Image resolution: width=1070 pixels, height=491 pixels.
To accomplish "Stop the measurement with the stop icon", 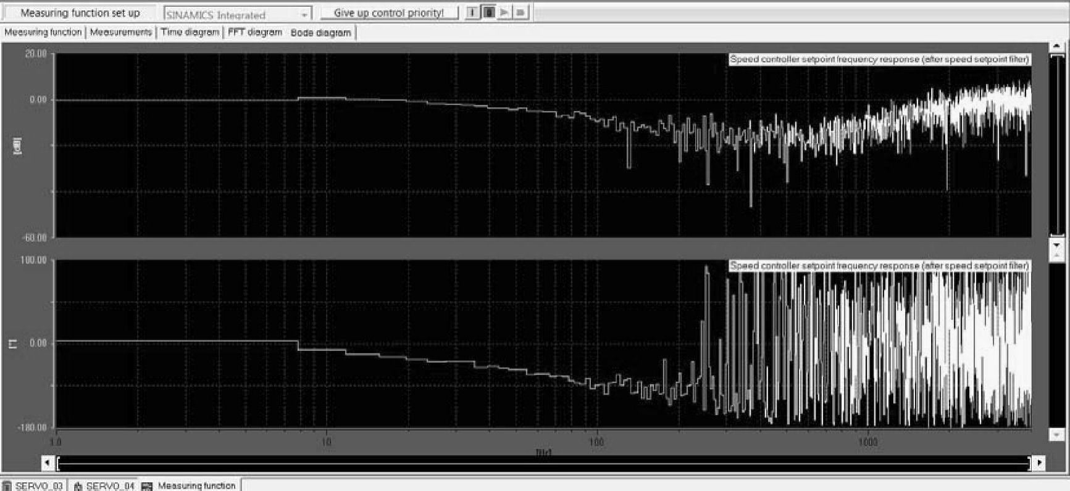I will (x=520, y=12).
